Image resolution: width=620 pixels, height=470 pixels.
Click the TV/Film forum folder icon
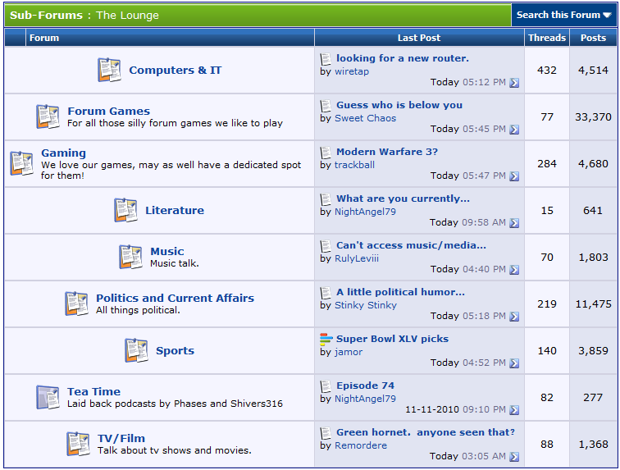[x=78, y=444]
